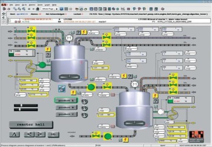Click the lightning icon under the reactor 2 drain pipe
This screenshot has width=212, height=147.
tap(125, 140)
